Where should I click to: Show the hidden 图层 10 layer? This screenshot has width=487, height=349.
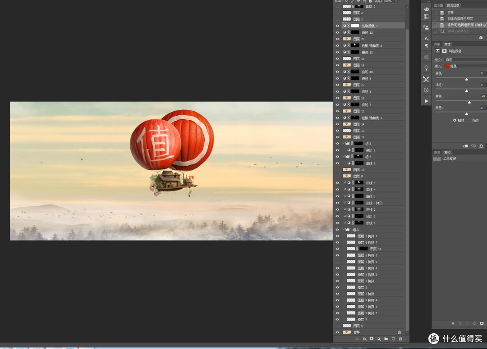click(337, 170)
